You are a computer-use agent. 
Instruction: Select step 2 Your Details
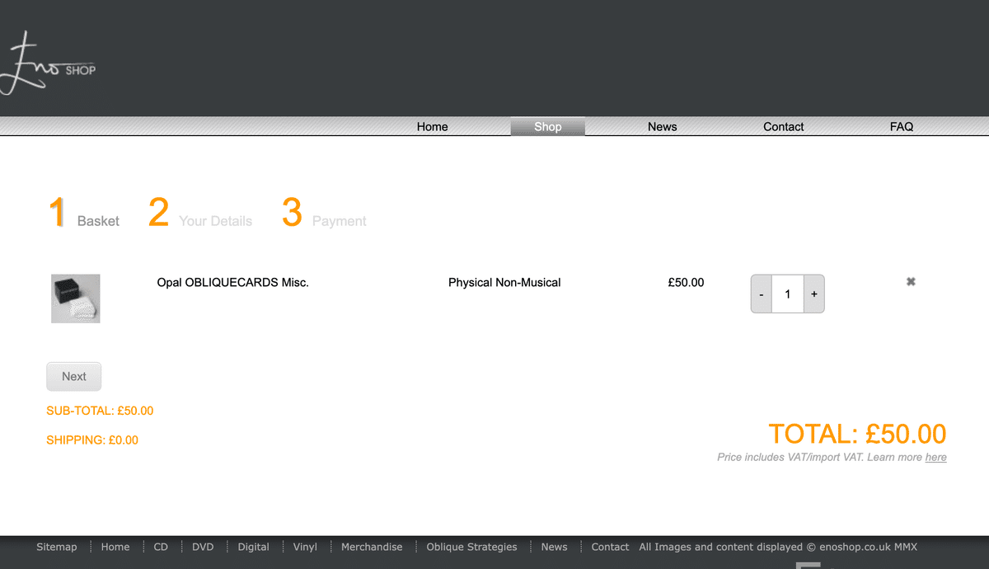[200, 213]
